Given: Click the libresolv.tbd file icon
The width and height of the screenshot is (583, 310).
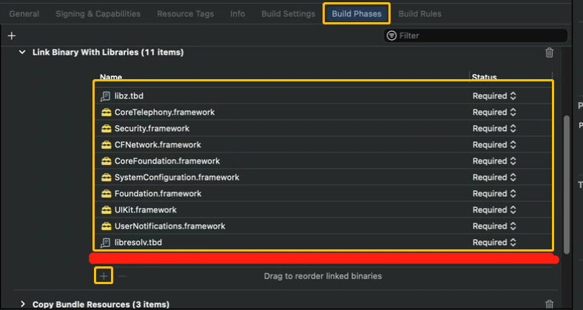Looking at the screenshot, I should (106, 243).
